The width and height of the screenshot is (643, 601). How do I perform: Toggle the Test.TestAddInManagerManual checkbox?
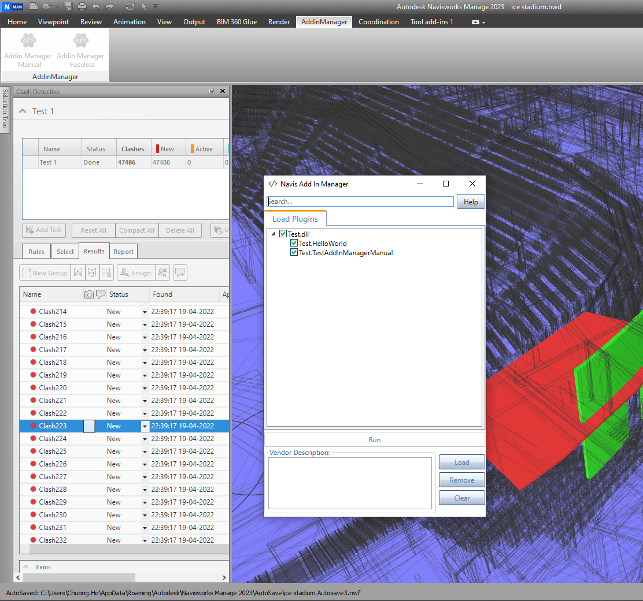(294, 253)
